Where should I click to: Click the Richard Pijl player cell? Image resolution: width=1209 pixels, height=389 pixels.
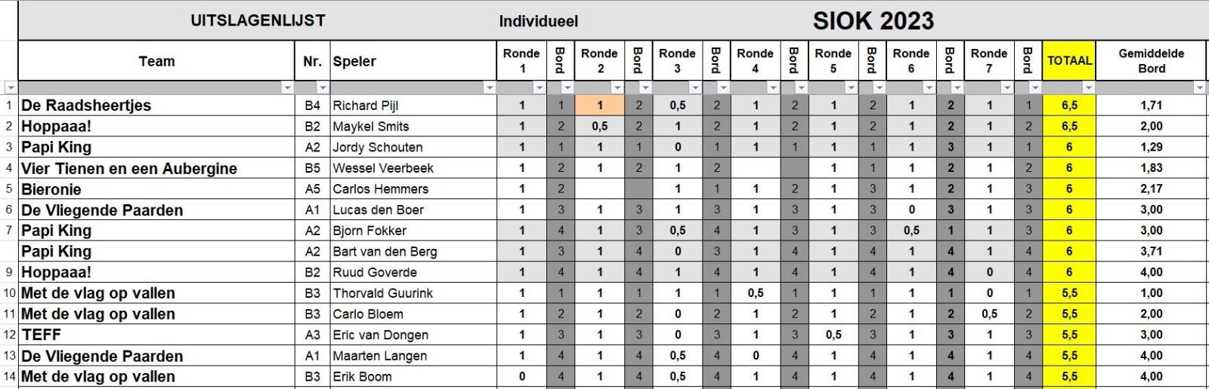point(413,106)
